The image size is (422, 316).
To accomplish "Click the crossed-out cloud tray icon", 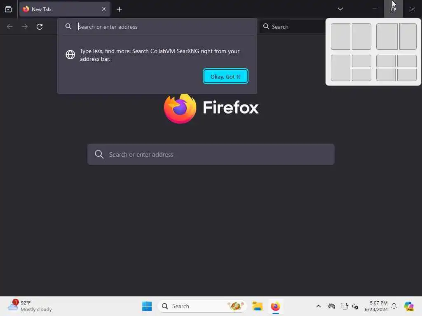I will point(332,306).
